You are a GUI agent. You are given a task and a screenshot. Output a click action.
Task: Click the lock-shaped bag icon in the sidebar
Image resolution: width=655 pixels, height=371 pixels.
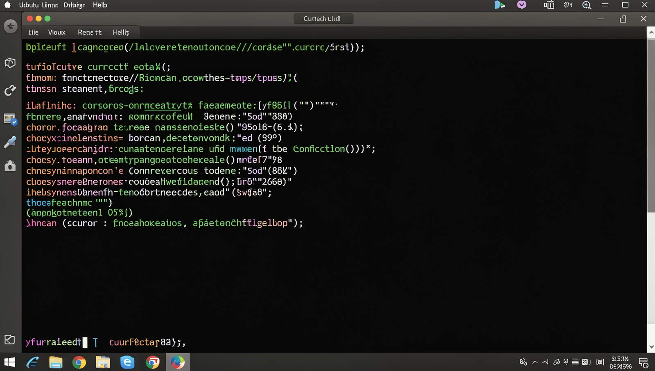coord(10,165)
